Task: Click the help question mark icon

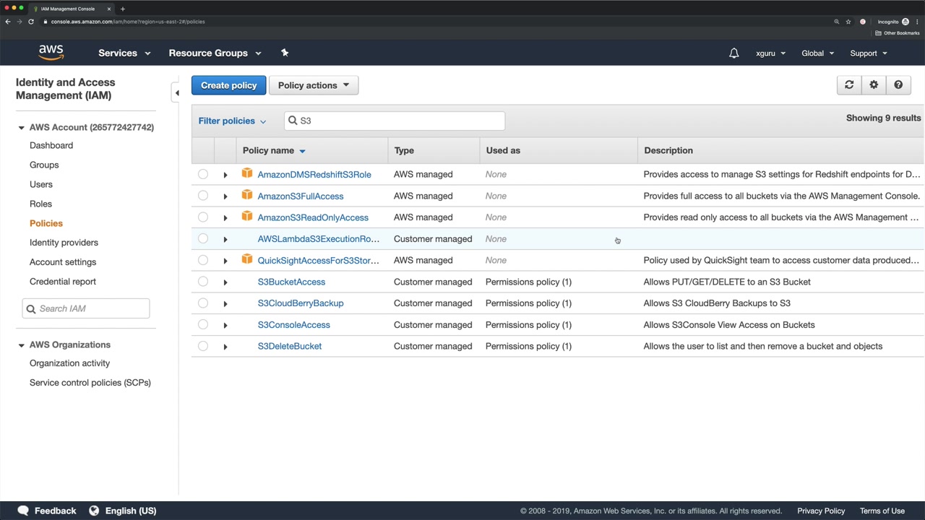Action: (x=898, y=85)
